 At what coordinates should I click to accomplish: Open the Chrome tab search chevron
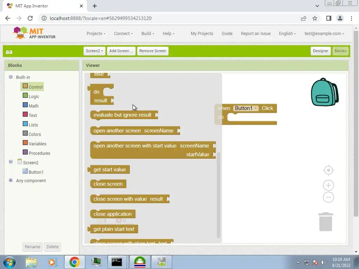(317, 6)
